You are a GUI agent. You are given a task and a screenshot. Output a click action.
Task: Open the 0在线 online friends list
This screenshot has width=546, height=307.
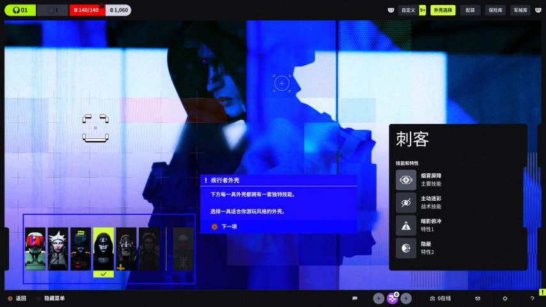pyautogui.click(x=441, y=298)
